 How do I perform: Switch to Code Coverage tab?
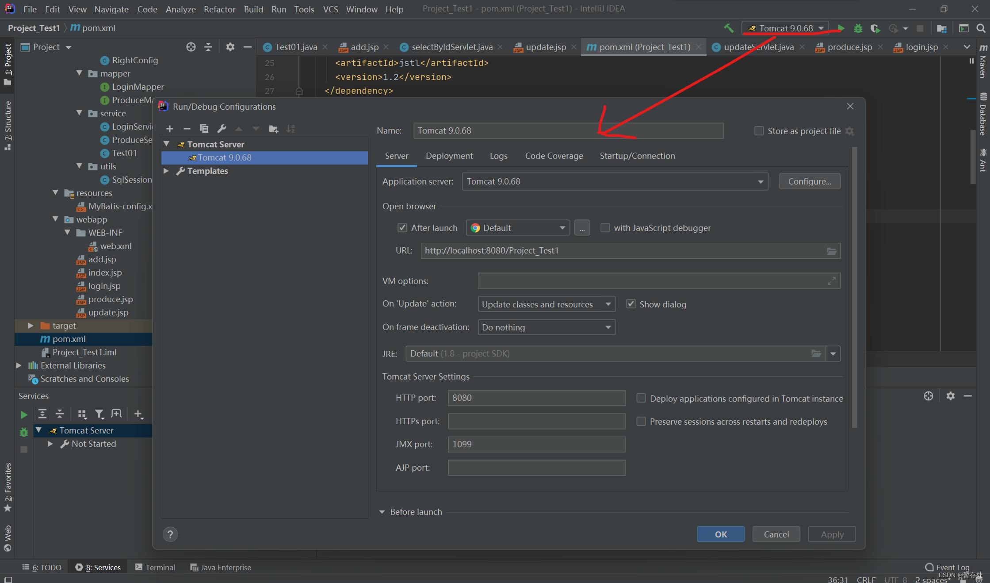[554, 156]
